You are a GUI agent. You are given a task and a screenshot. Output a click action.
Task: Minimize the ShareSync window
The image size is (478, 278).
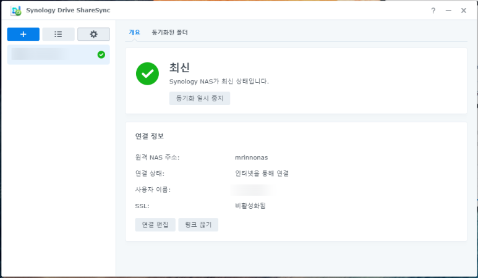coord(448,11)
